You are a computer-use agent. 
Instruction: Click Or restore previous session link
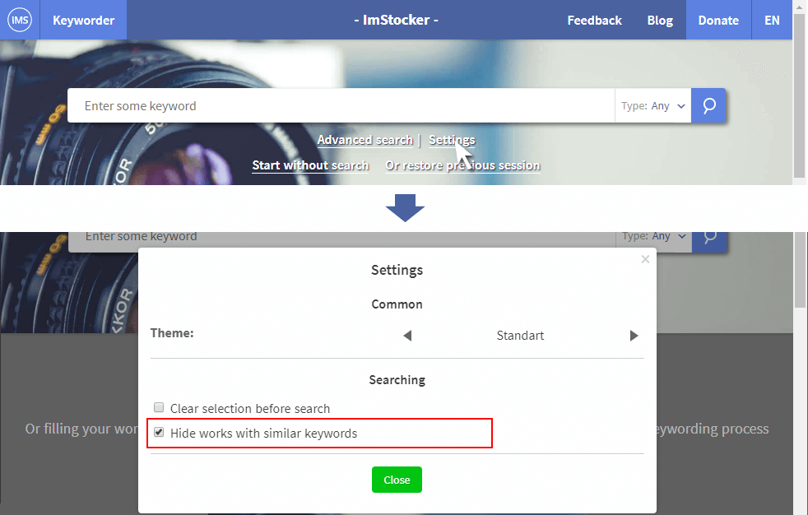coord(462,165)
